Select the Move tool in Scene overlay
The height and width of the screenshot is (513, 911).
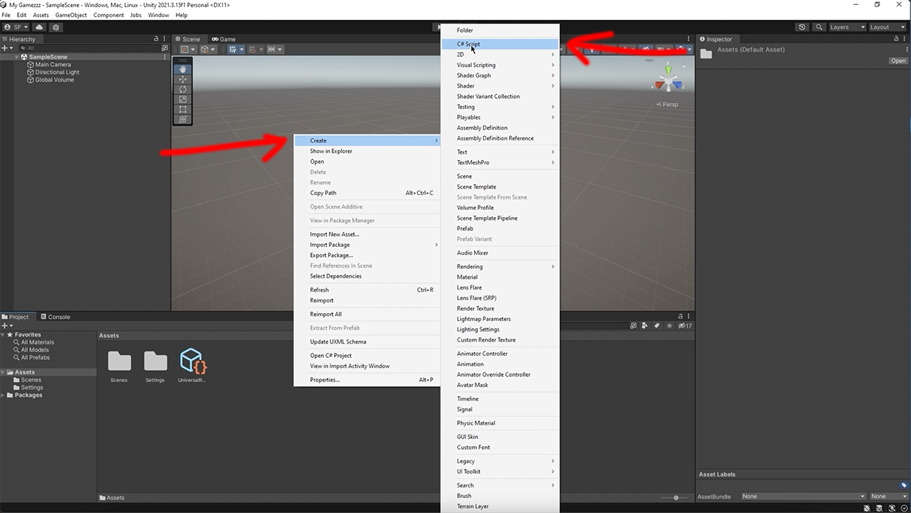183,80
